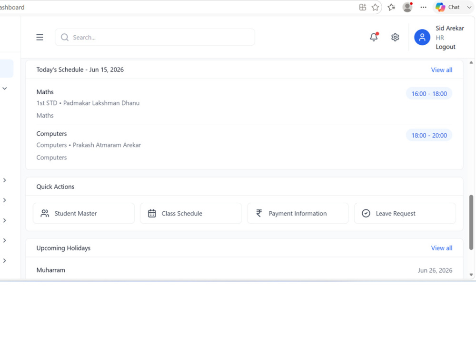476x357 pixels.
Task: Click the Sid Arekar user name
Action: click(x=450, y=28)
